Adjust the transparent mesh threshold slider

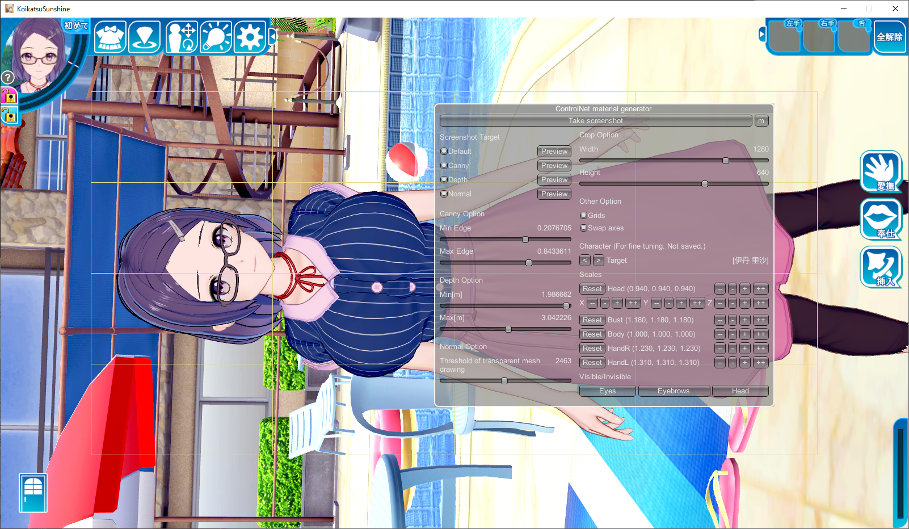(506, 381)
